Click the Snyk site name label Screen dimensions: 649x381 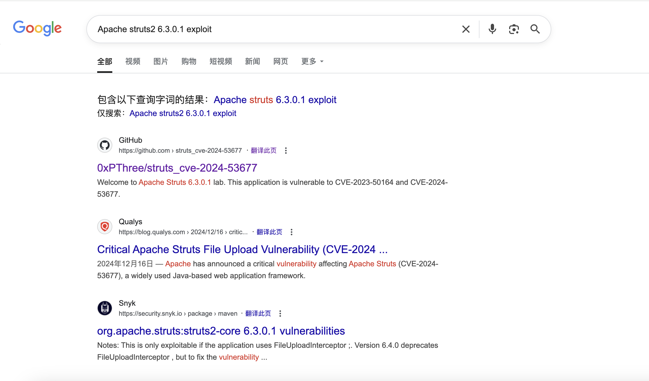(127, 303)
